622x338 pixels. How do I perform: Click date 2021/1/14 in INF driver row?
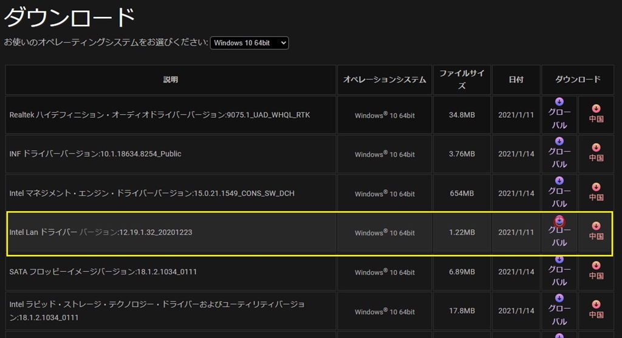tap(516, 154)
